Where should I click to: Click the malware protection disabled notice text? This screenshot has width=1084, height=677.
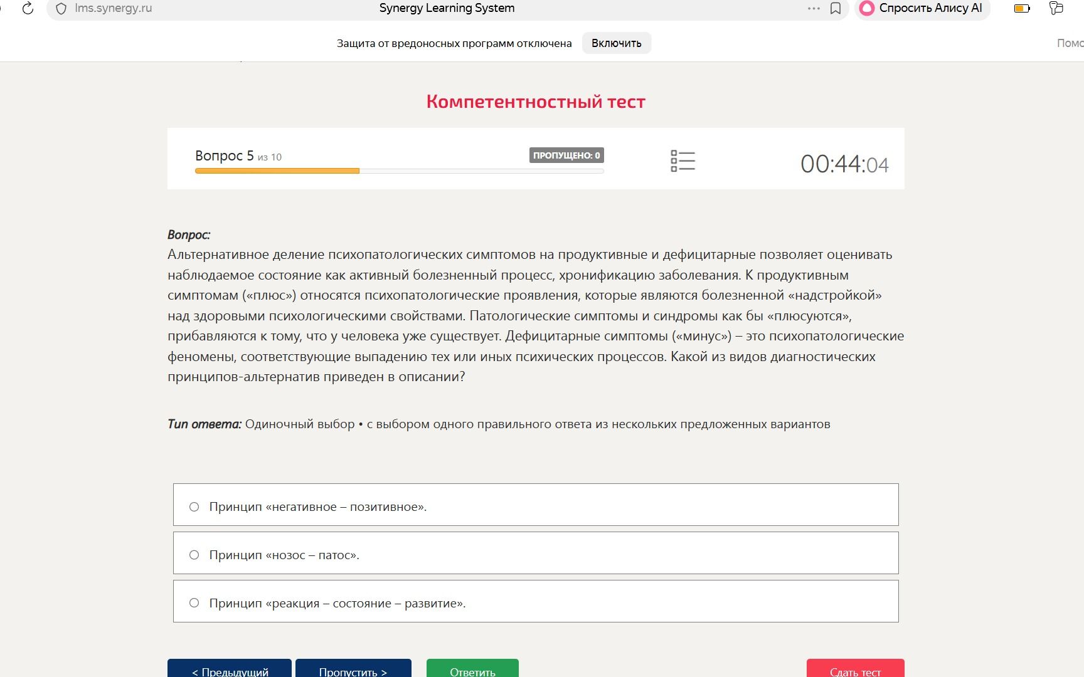(454, 43)
